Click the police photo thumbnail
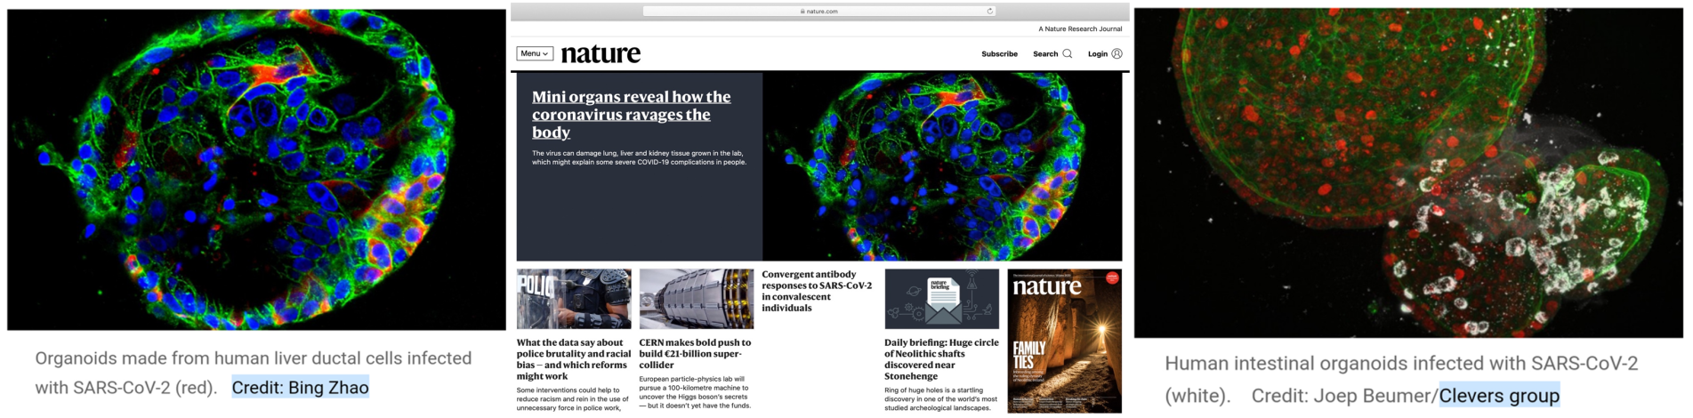 pos(574,299)
